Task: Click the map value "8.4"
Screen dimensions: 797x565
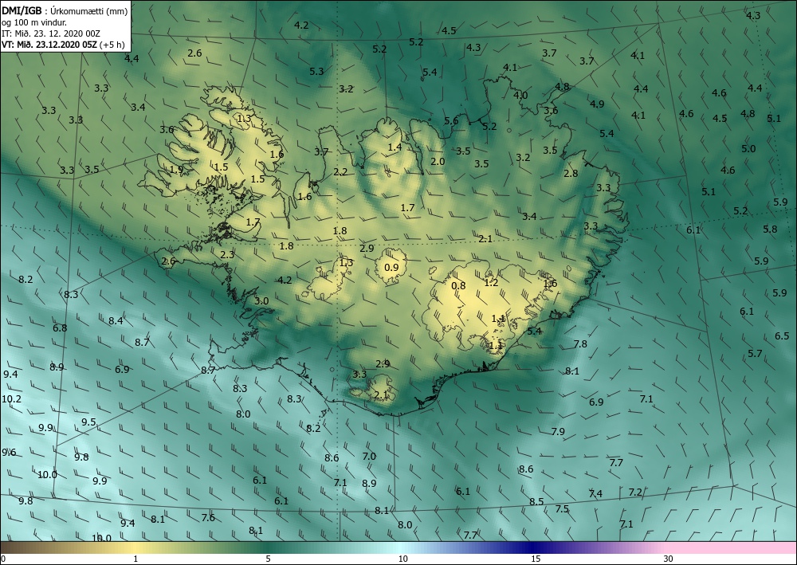Action: coord(116,321)
